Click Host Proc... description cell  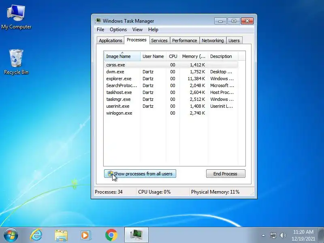click(222, 92)
